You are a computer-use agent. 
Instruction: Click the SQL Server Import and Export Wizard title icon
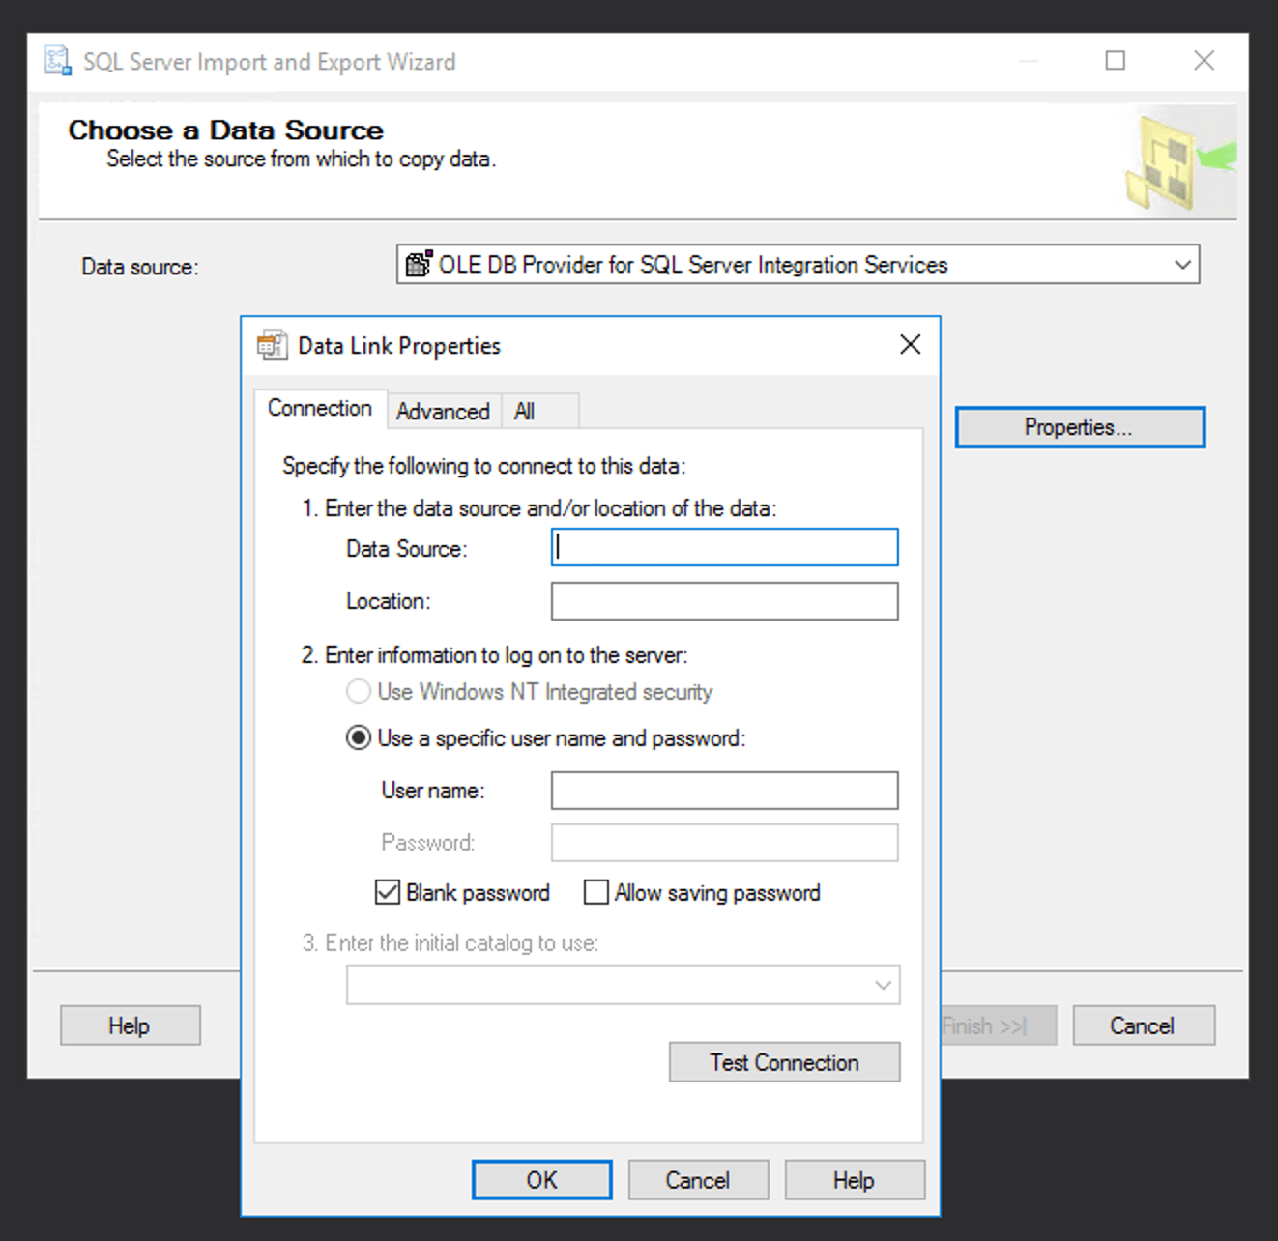[x=58, y=61]
